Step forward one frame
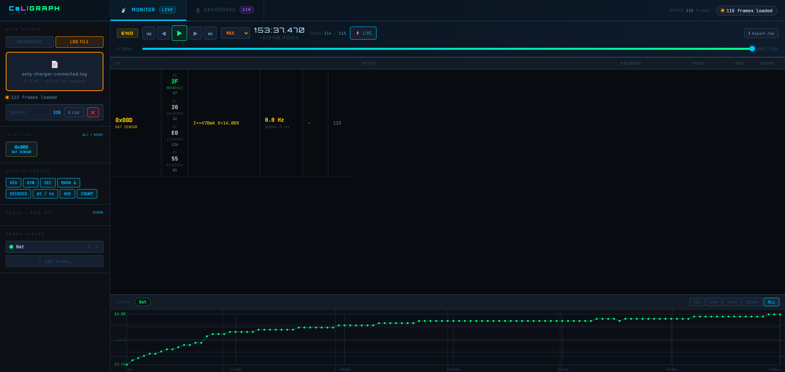785x372 pixels. 195,33
